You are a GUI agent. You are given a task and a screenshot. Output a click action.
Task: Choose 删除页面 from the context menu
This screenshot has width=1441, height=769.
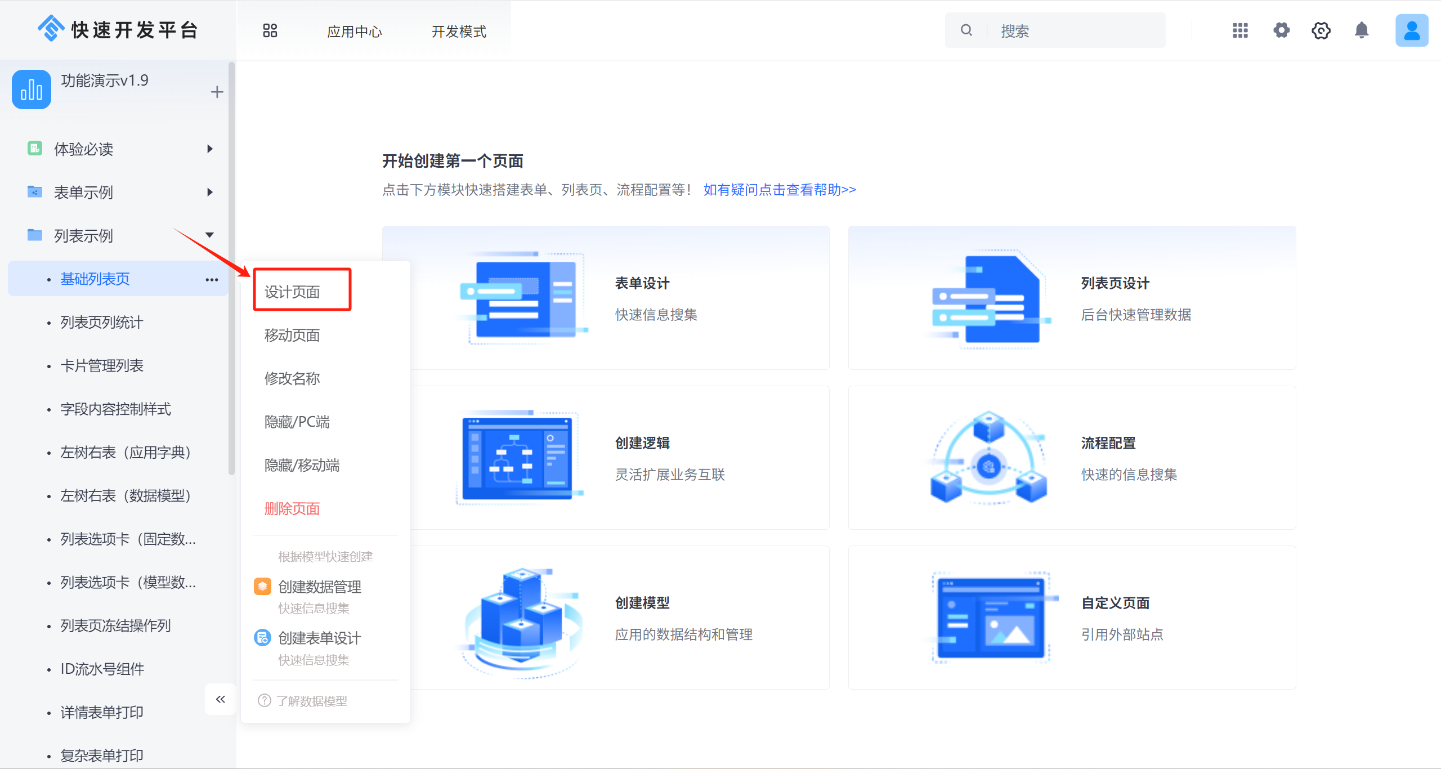(x=292, y=509)
